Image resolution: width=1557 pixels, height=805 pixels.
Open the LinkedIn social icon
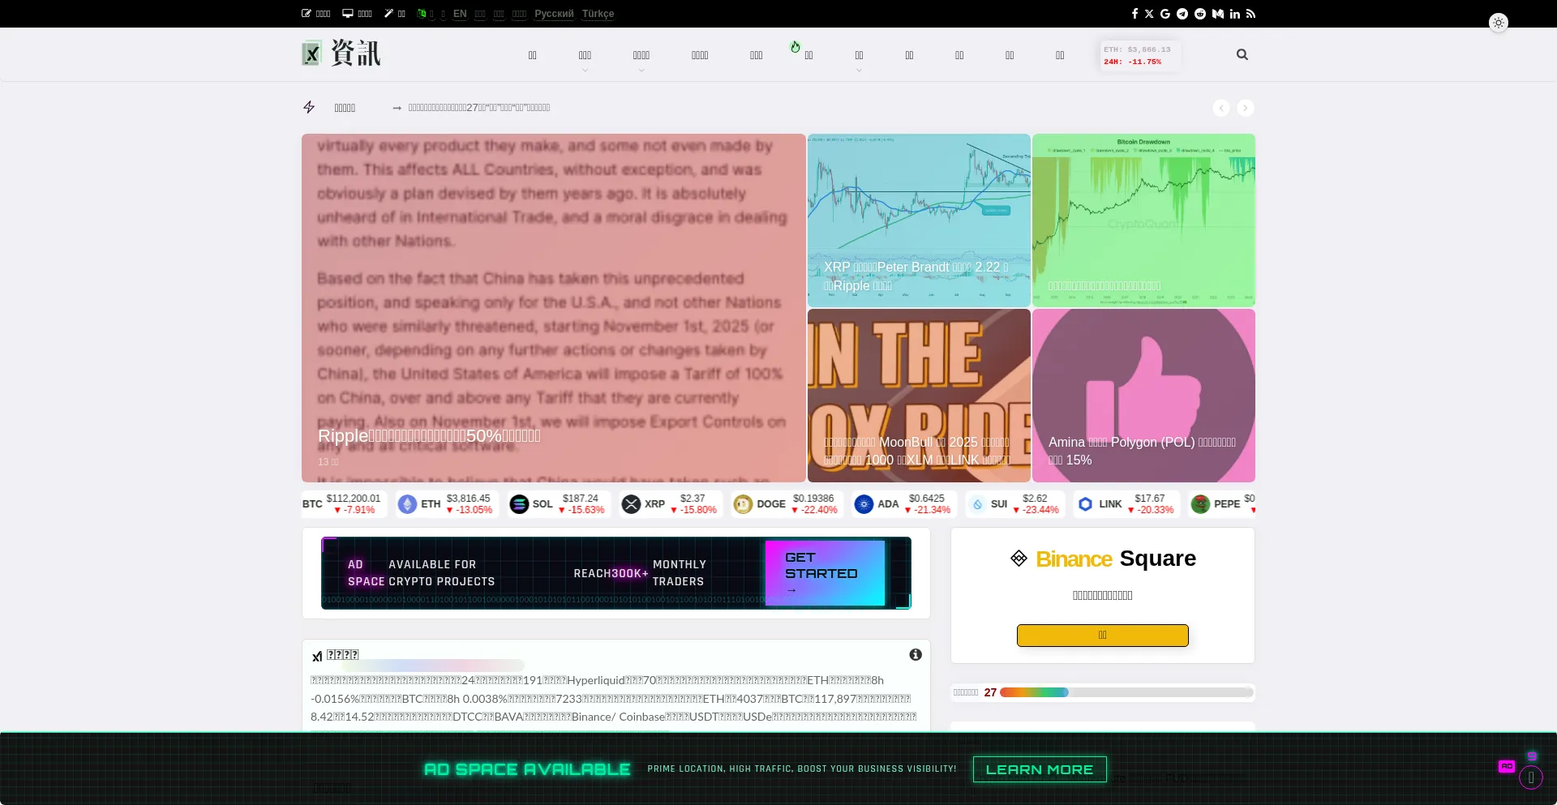click(x=1234, y=14)
